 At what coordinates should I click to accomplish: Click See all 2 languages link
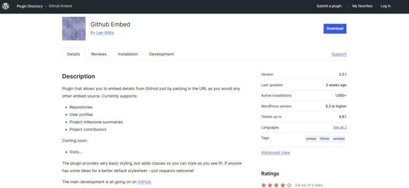point(340,128)
